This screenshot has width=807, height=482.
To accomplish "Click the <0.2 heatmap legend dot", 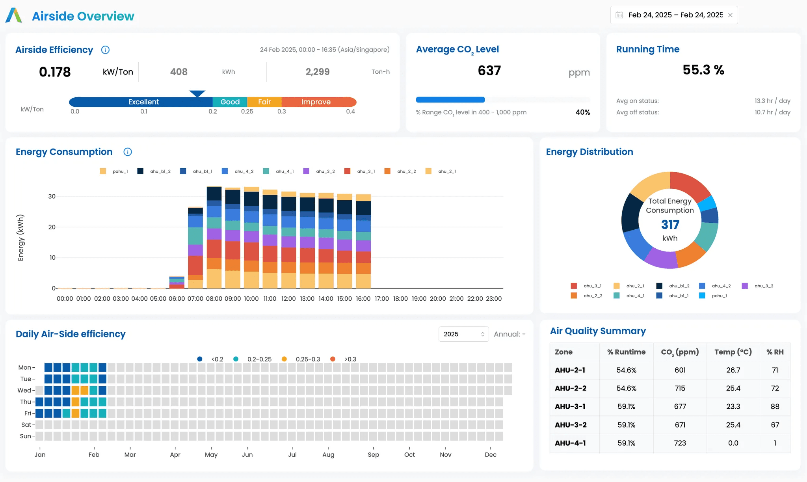I will 200,359.
